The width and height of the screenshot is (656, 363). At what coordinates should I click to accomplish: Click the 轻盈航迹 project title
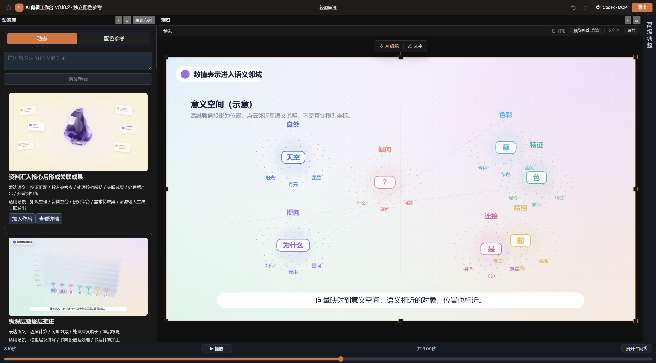click(328, 7)
